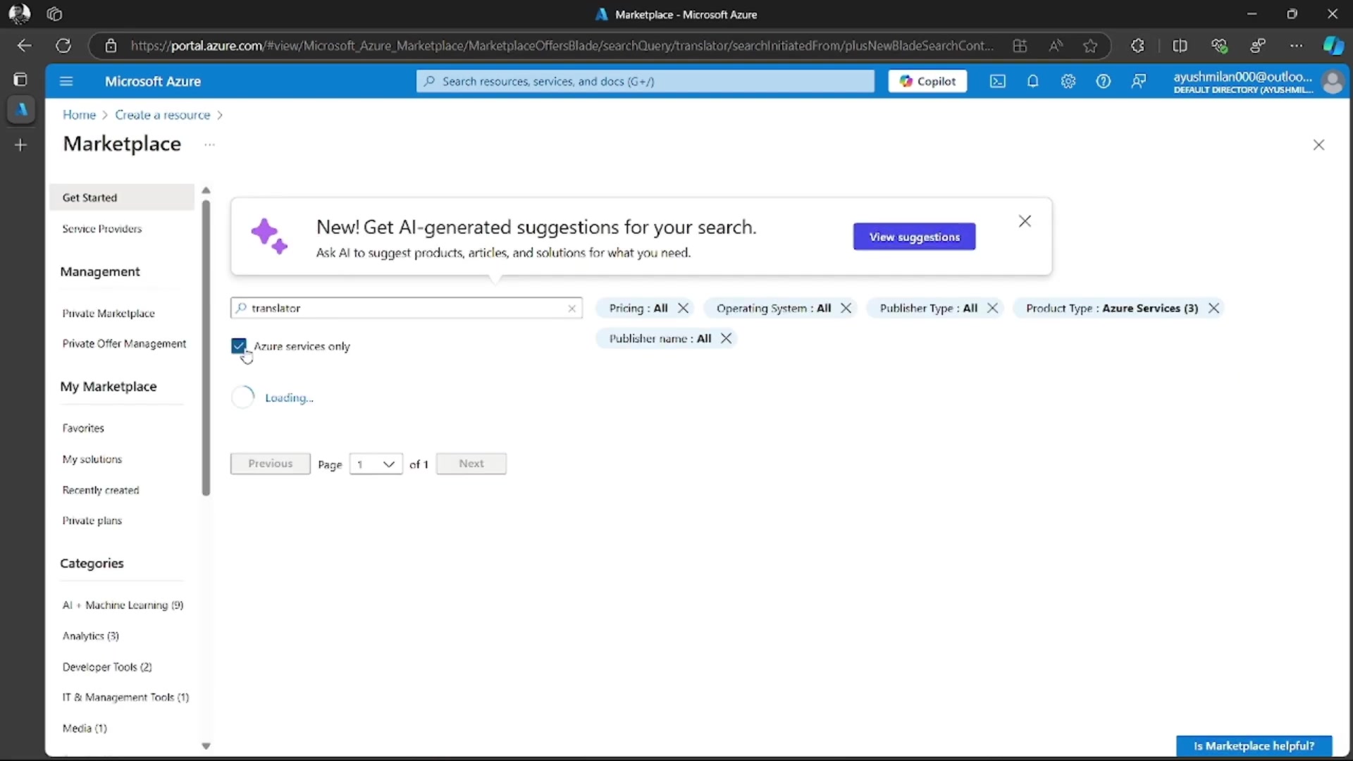Create a new resource via sidebar plus icon
This screenshot has height=761, width=1353.
click(x=21, y=145)
